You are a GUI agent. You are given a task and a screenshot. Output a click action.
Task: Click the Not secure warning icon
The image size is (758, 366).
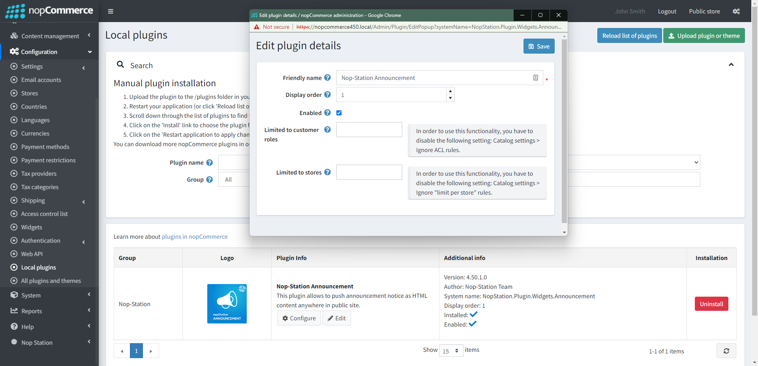pos(257,27)
